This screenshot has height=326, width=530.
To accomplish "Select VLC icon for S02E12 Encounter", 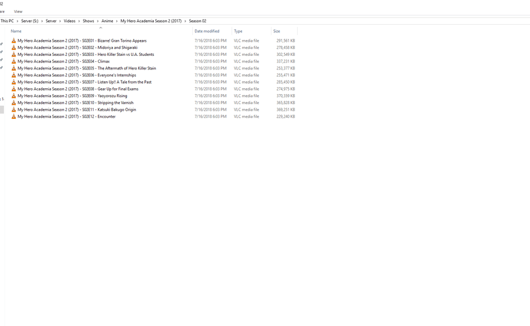I will pos(14,117).
